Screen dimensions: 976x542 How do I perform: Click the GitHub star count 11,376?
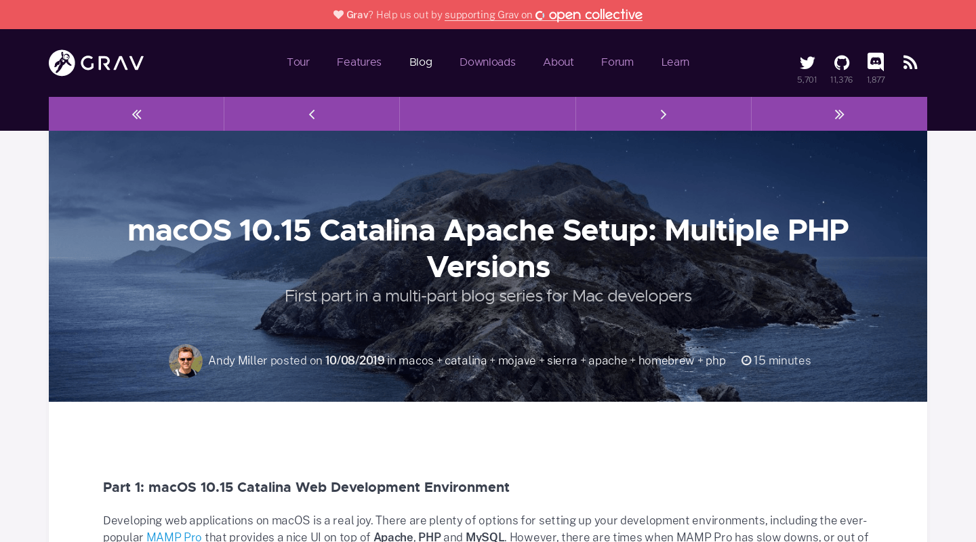click(841, 80)
